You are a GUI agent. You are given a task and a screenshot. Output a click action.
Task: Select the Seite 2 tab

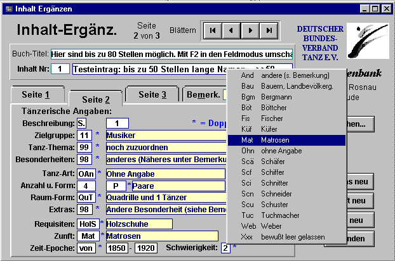(x=96, y=99)
